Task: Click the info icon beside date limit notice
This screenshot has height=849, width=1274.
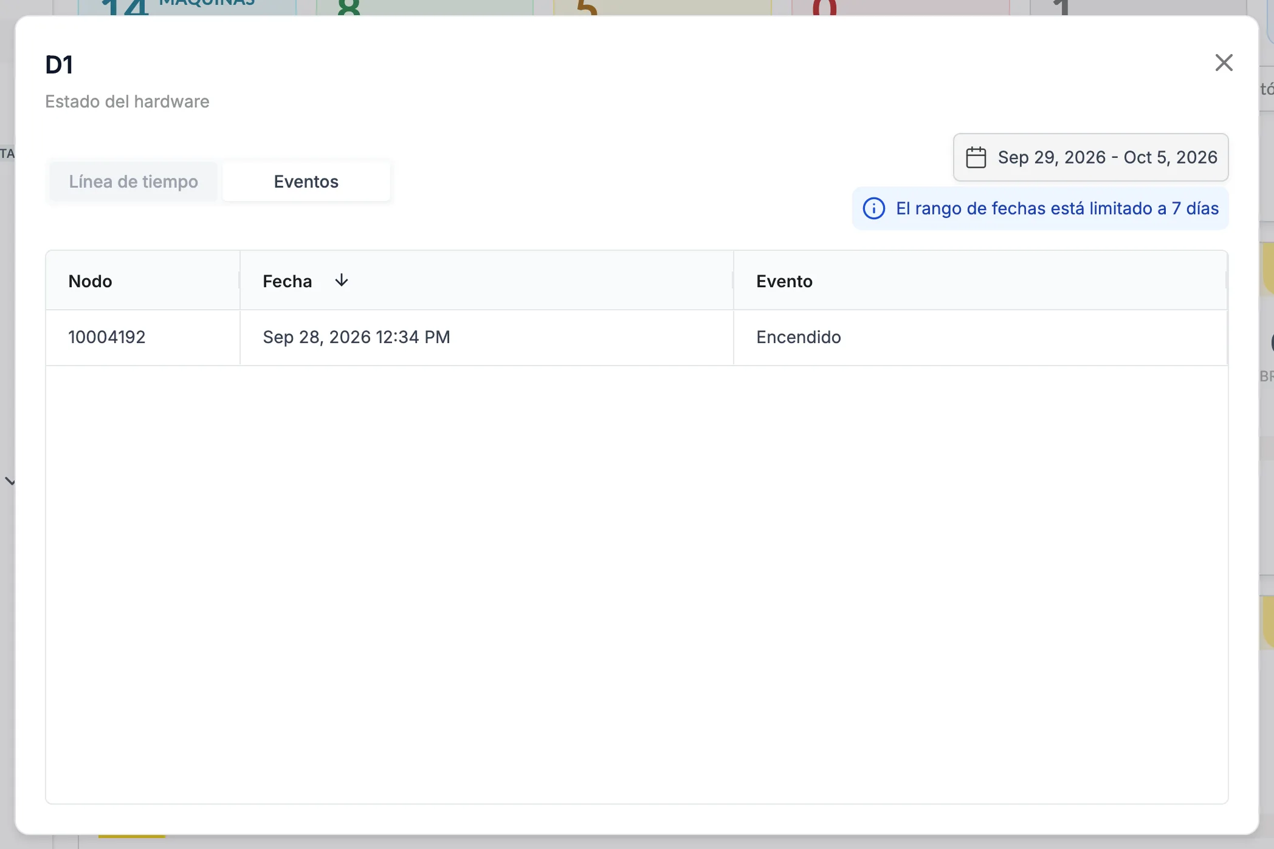Action: (x=873, y=208)
